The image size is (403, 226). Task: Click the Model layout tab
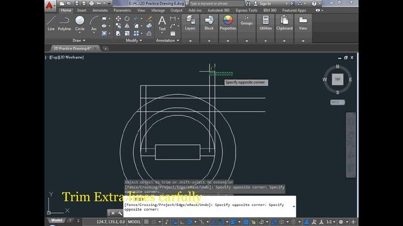click(x=56, y=220)
